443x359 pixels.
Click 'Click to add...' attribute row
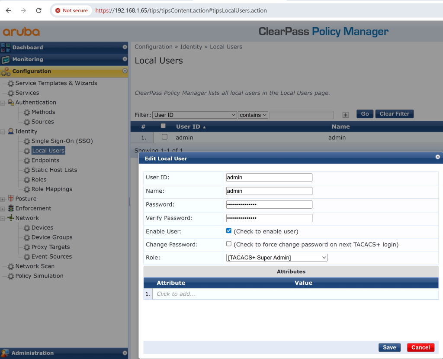coord(176,294)
